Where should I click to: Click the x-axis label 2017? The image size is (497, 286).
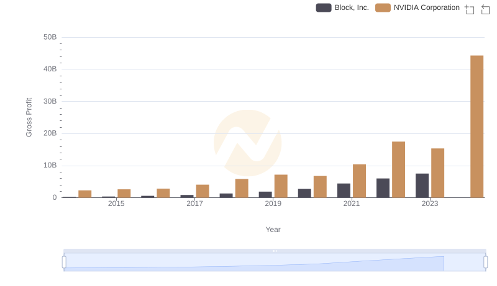pyautogui.click(x=194, y=203)
